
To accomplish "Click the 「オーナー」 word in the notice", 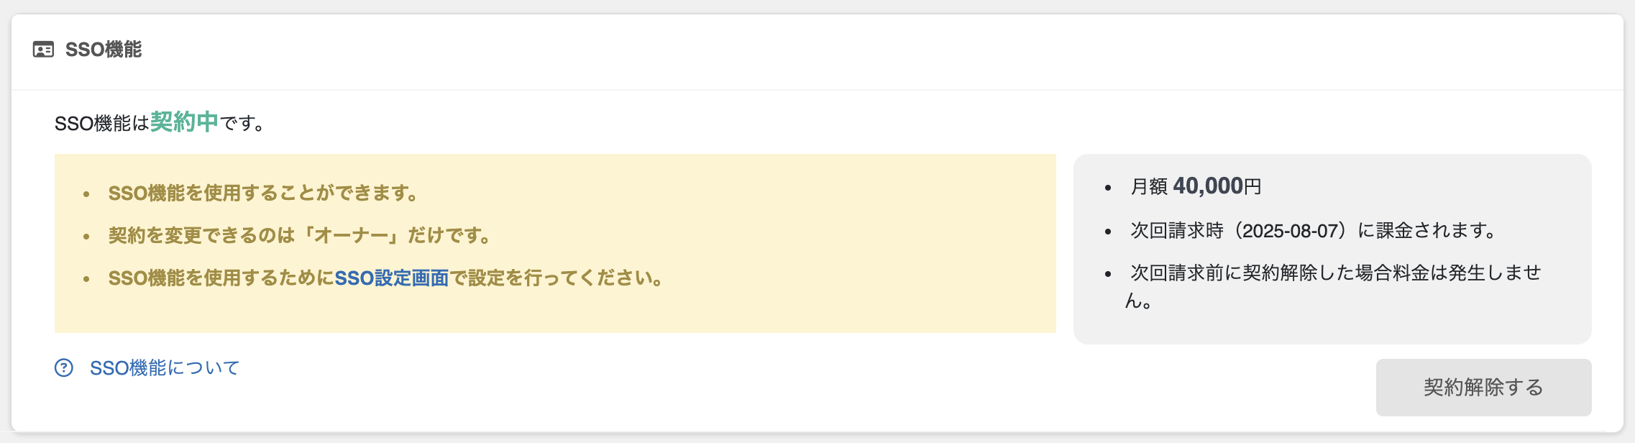I will 351,236.
